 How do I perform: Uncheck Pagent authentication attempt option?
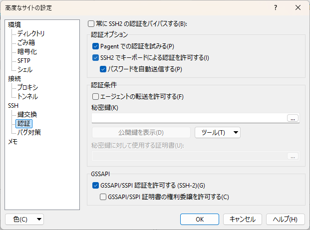96,46
